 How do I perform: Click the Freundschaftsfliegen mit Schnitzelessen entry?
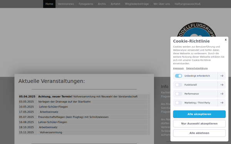point(74,117)
